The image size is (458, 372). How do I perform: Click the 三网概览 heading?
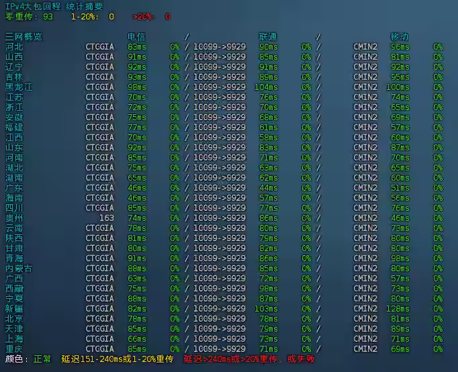pos(24,37)
